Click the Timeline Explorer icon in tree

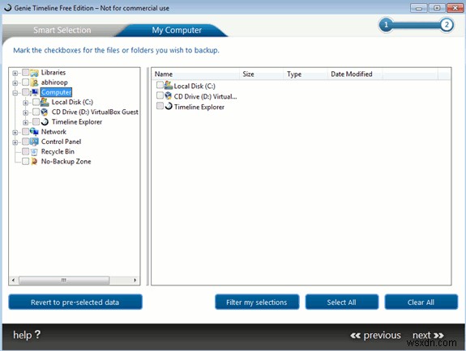tap(45, 122)
